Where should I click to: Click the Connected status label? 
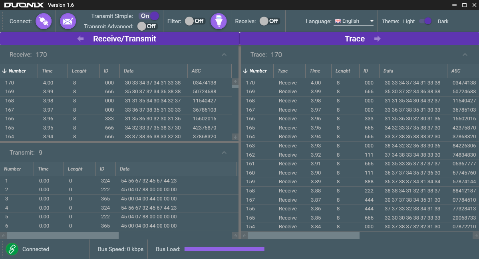[36, 249]
